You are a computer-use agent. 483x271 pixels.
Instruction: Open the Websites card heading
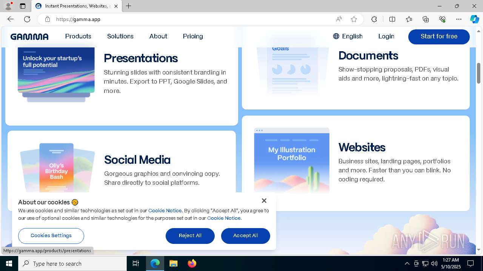coord(362,147)
